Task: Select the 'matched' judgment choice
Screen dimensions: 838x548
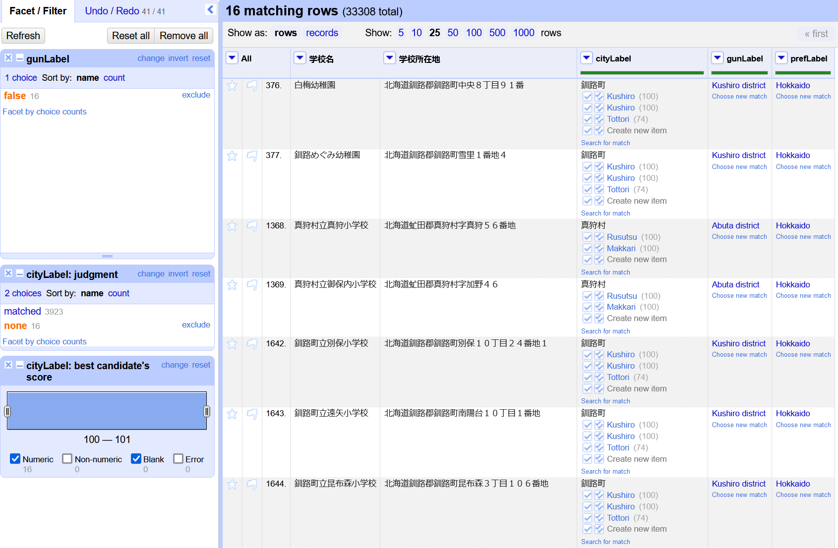Action: 23,311
